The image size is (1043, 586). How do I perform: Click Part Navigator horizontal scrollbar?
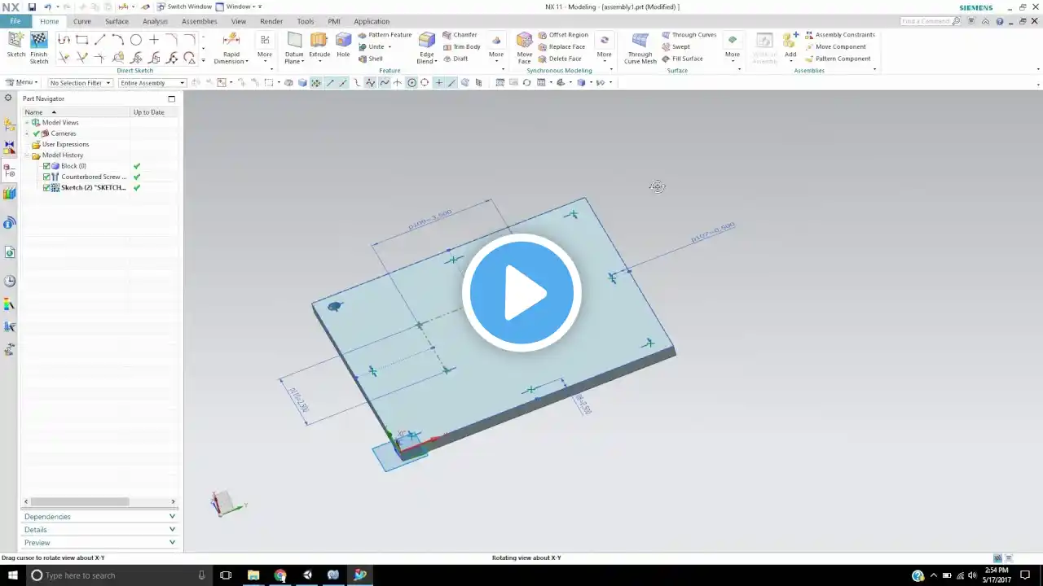point(80,501)
